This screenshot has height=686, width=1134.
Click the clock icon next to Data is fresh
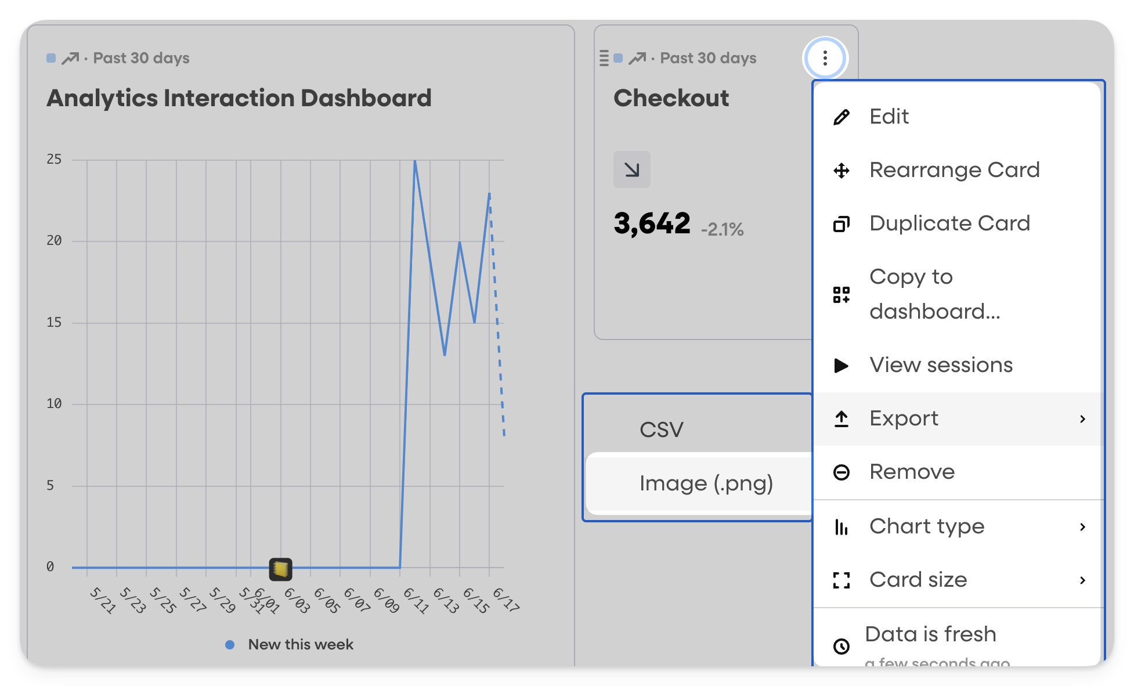pyautogui.click(x=842, y=646)
